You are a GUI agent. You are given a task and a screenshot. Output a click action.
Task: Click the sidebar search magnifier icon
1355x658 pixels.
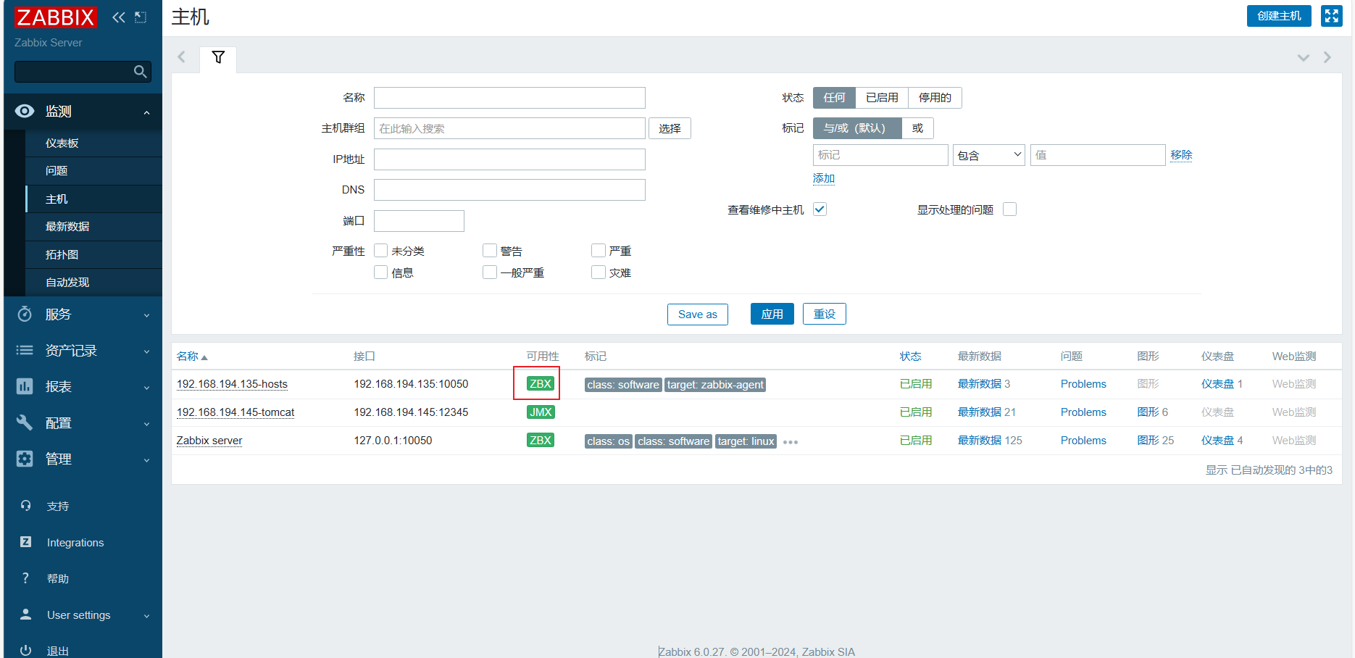[x=141, y=71]
